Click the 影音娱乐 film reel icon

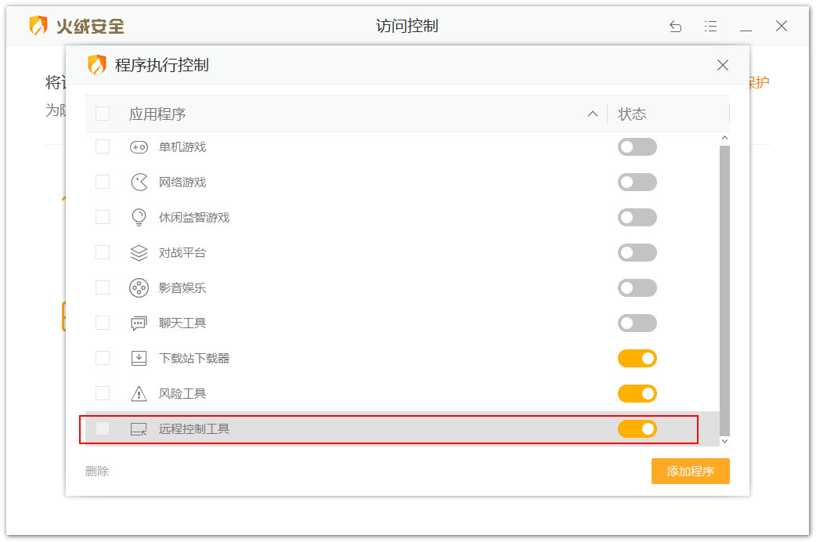(139, 288)
